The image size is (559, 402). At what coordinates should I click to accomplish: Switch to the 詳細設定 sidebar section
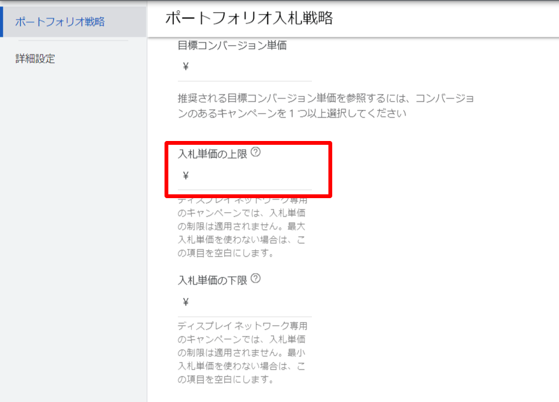(36, 59)
